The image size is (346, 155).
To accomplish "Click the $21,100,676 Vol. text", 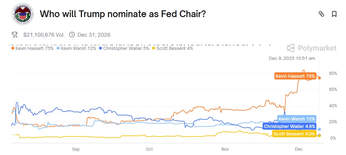I will click(x=44, y=35).
